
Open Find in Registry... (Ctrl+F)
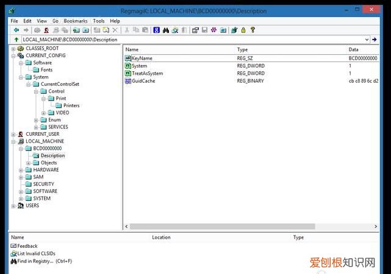pos(45,261)
